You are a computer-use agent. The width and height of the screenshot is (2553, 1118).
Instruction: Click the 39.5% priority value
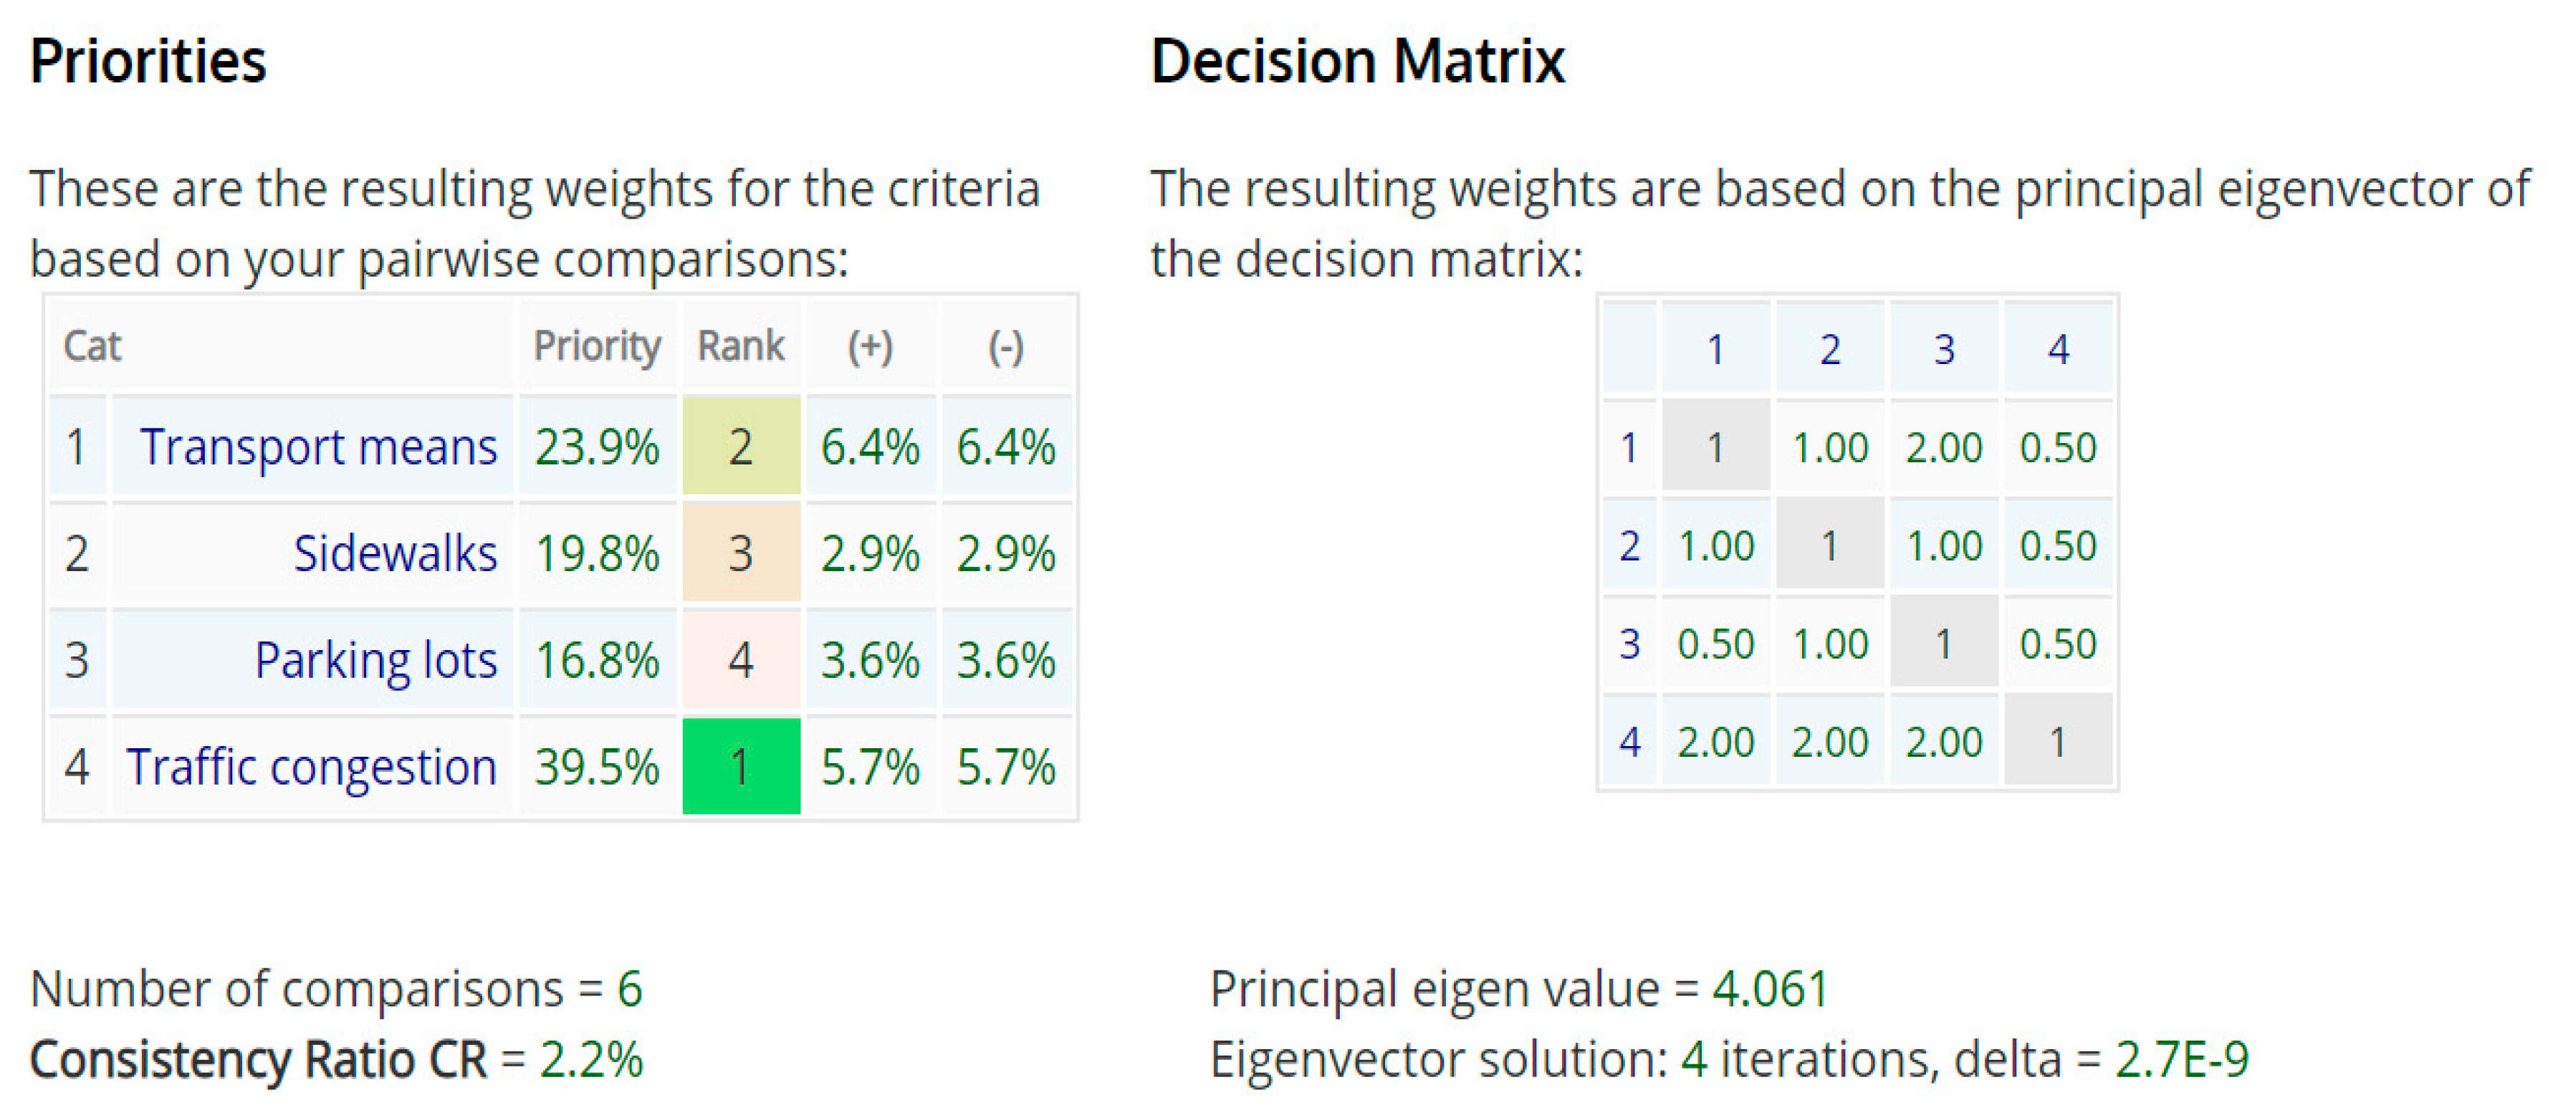pyautogui.click(x=597, y=767)
